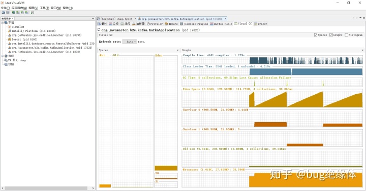
Task: Click the Add Application Snapshot toolbar icon
Action: pyautogui.click(x=27, y=13)
